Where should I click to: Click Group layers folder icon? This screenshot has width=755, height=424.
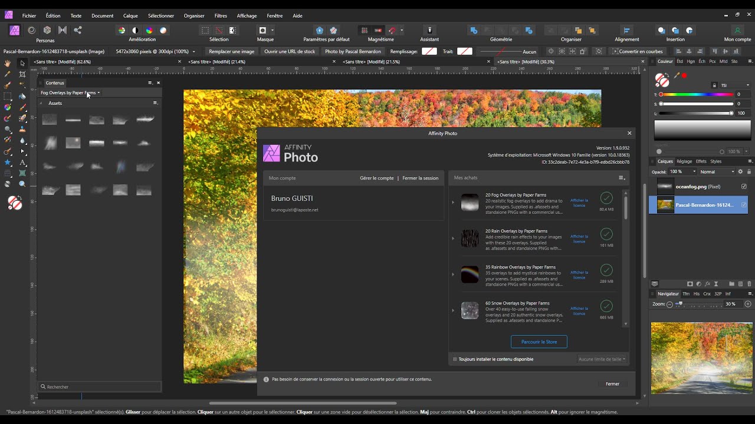732,284
